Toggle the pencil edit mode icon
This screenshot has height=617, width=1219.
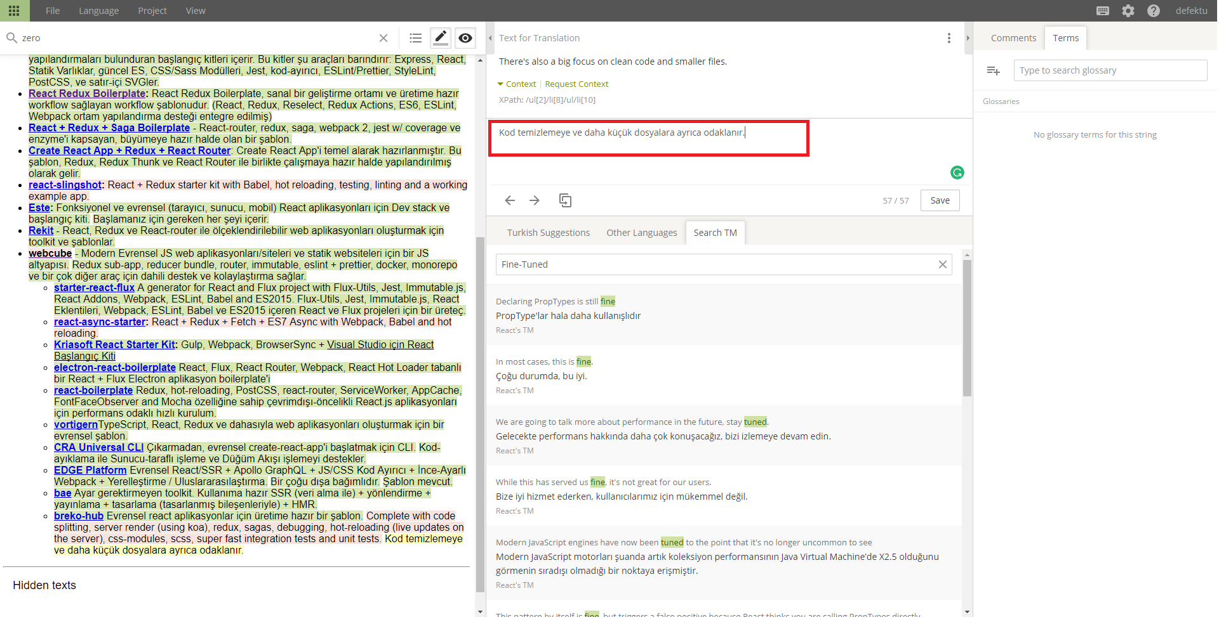coord(441,37)
